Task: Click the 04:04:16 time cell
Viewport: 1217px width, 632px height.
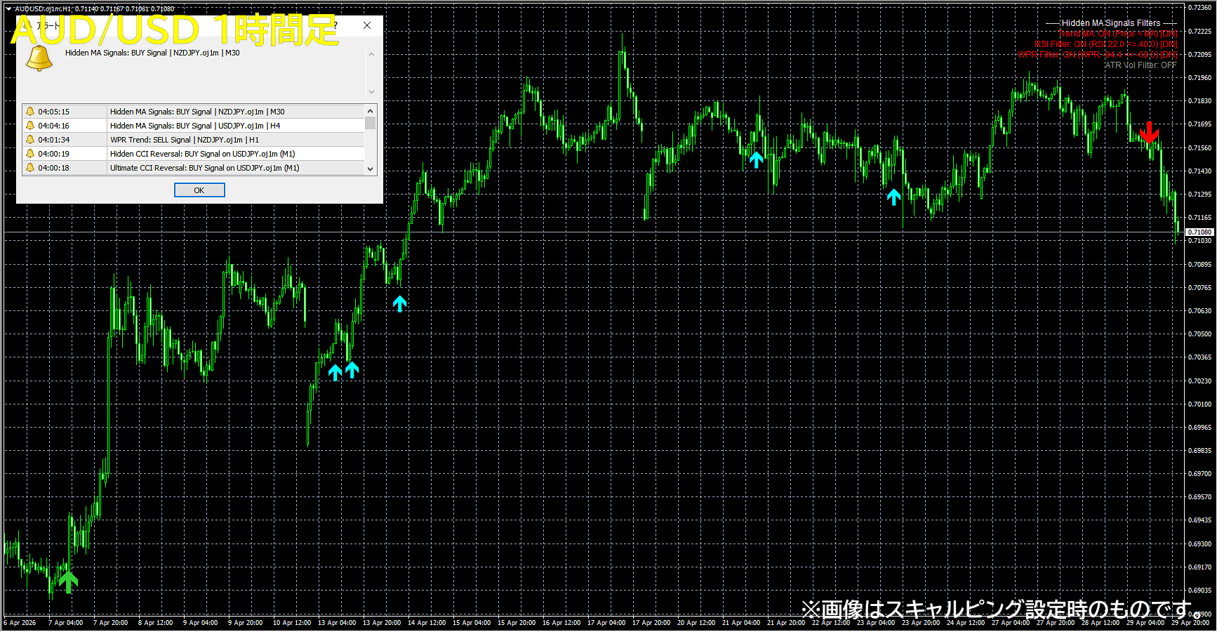Action: point(54,126)
